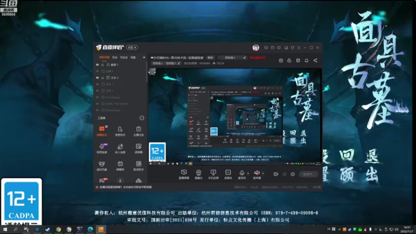
Task: Click the user avatar in the title bar
Action: [x=256, y=47]
